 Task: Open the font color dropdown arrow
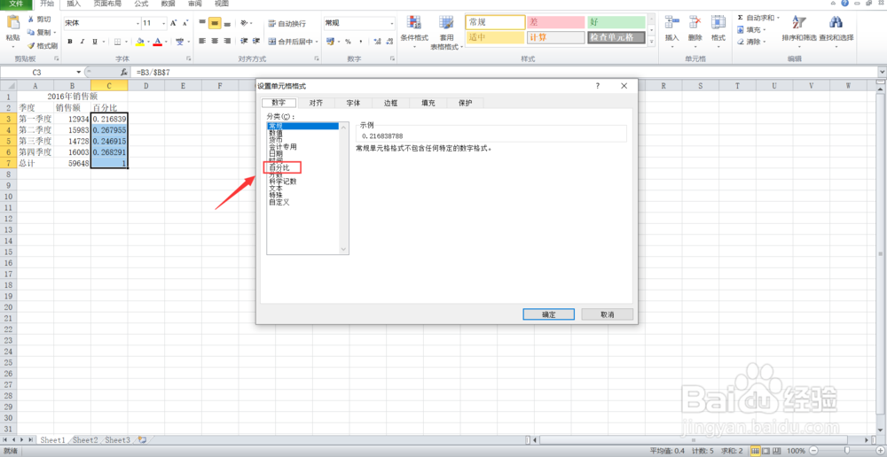point(165,42)
